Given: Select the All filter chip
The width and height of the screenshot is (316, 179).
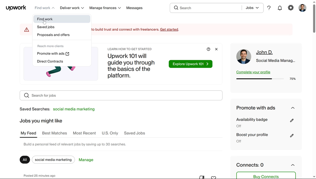Looking at the screenshot, I should [x=25, y=160].
